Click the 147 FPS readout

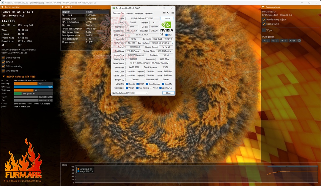(8, 21)
